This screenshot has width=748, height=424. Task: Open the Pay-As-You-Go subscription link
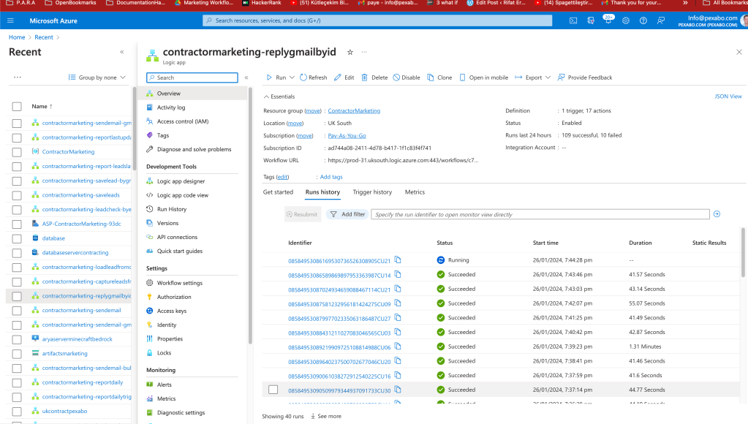pyautogui.click(x=347, y=135)
